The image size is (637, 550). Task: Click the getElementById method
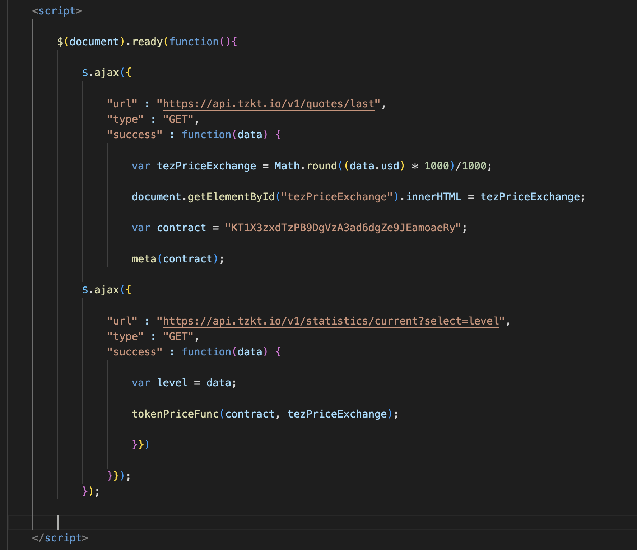[231, 197]
